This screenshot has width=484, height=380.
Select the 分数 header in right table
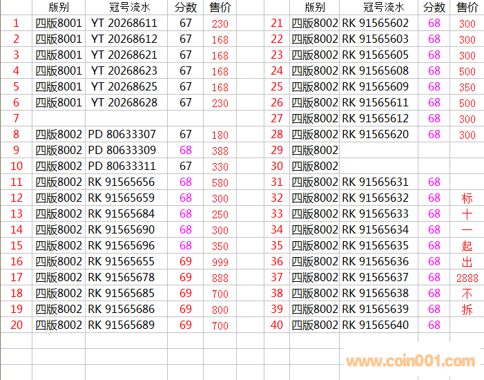point(434,8)
